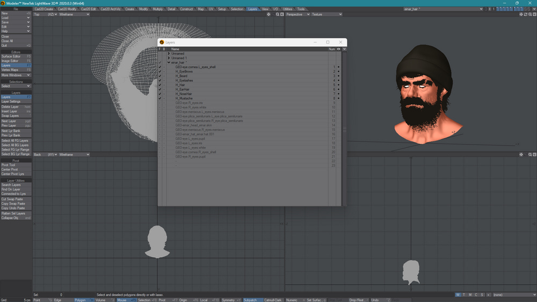Click the rotate icon in Perspective viewport header
Screen dimensions: 537x302
pyautogui.click(x=526, y=15)
